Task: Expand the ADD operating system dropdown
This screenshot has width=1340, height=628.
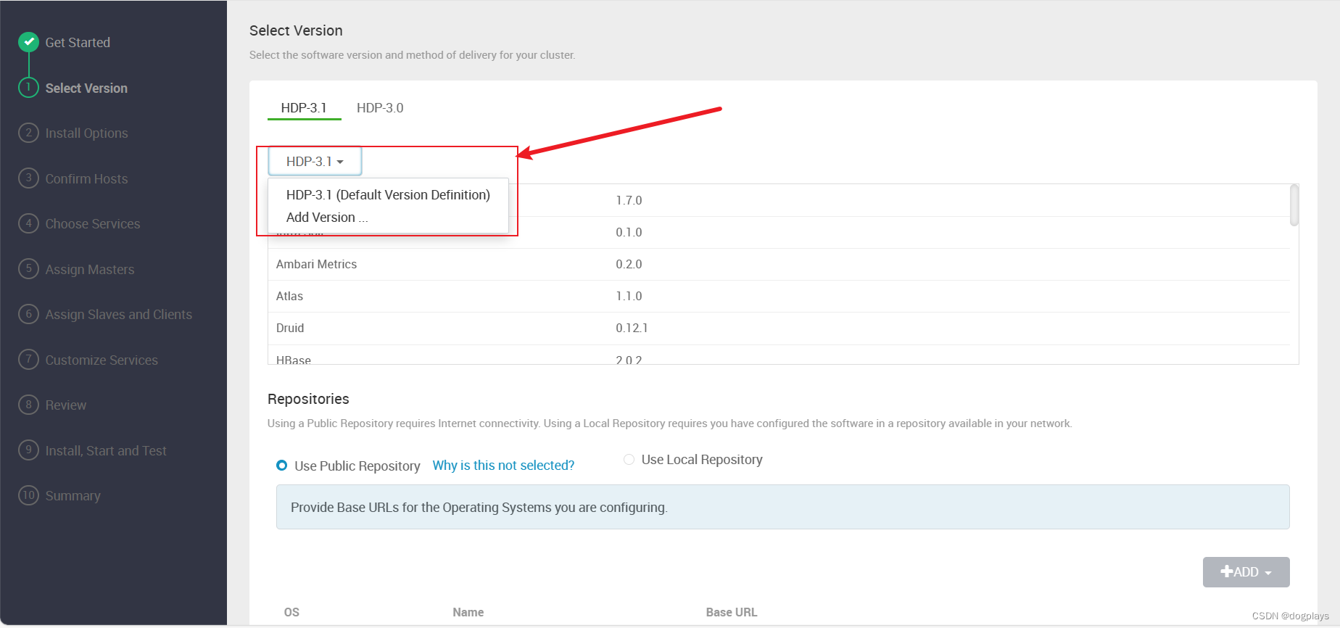Action: click(1246, 572)
